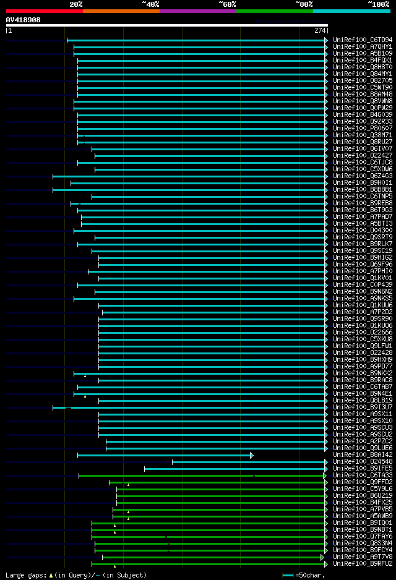The width and height of the screenshot is (396, 580).
Task: Open the UniRef100_A5B109 hit label
Action: (x=363, y=54)
